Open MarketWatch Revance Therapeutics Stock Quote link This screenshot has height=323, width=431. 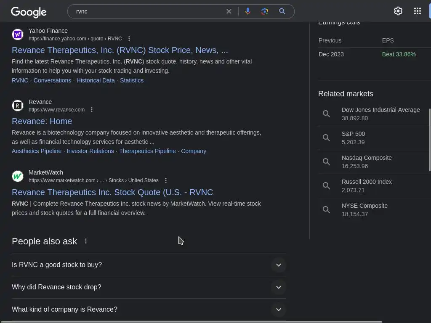[112, 192]
